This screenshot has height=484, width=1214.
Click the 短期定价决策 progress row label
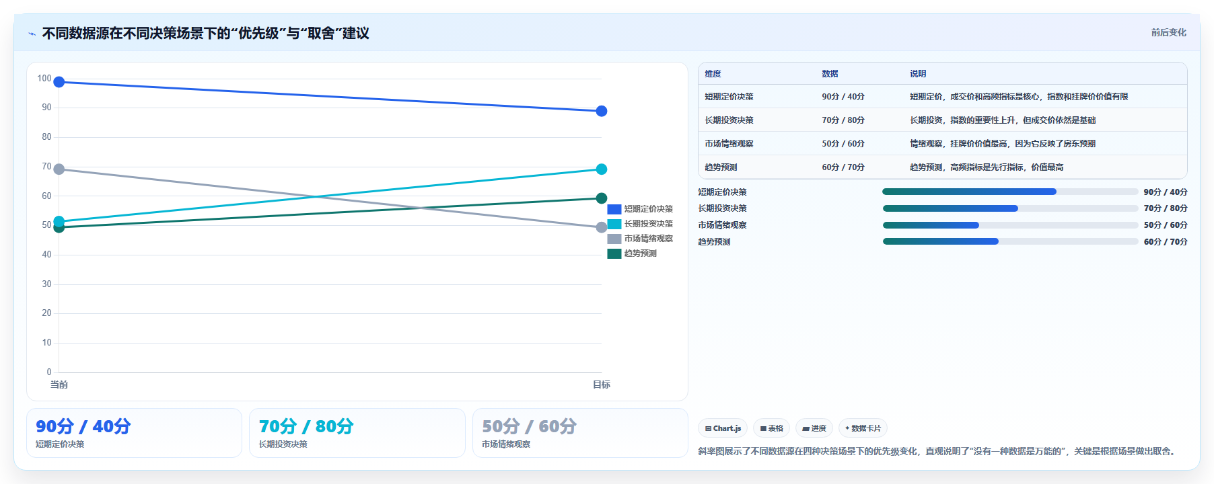tap(722, 192)
